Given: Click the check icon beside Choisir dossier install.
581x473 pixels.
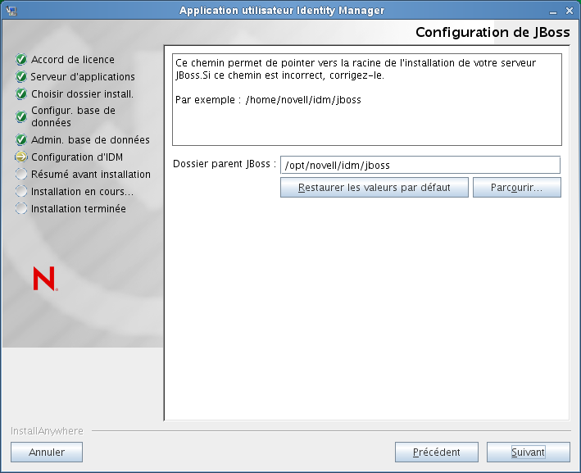Looking at the screenshot, I should pyautogui.click(x=21, y=94).
